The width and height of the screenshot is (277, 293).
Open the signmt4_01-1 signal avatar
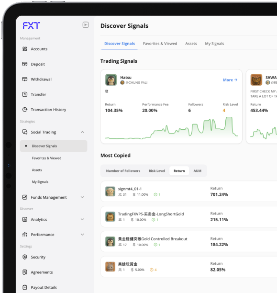tap(110, 192)
